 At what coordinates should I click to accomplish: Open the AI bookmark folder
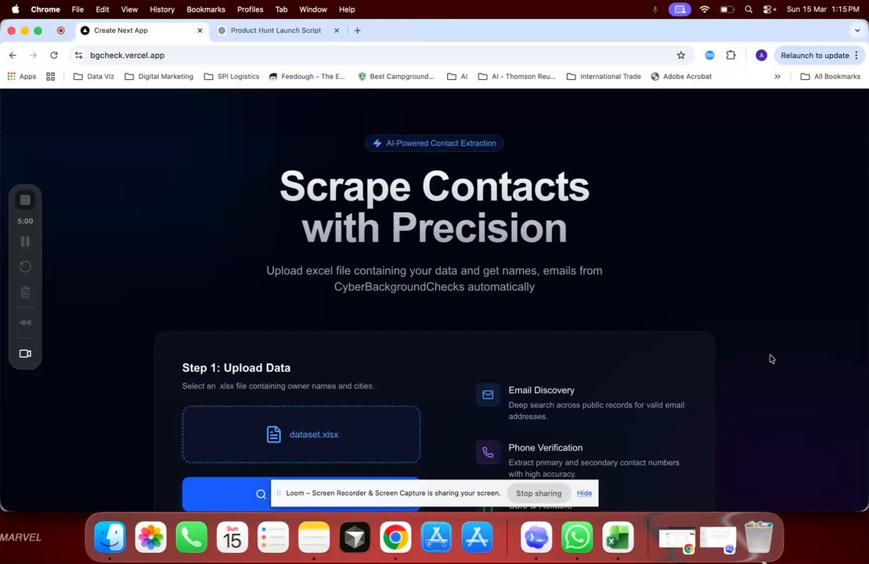tap(457, 77)
